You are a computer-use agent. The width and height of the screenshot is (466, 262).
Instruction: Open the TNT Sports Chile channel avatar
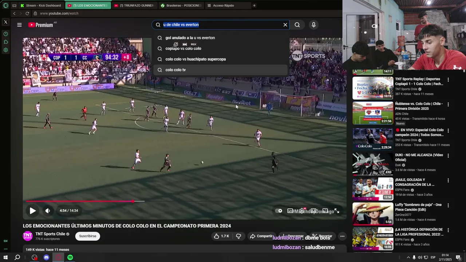click(28, 236)
